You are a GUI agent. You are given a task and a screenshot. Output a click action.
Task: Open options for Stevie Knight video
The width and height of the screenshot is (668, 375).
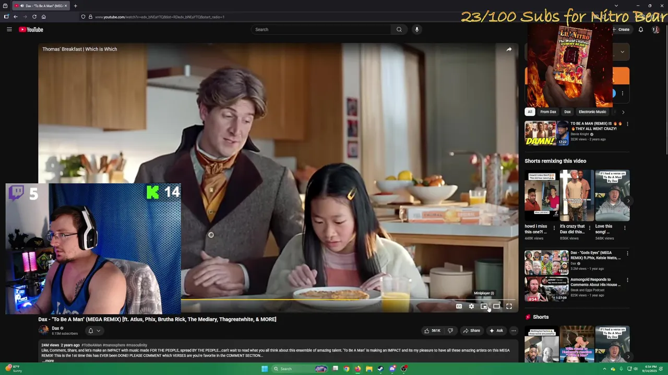tap(627, 124)
